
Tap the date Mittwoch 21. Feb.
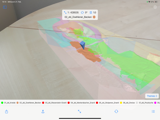(x=14, y=2)
